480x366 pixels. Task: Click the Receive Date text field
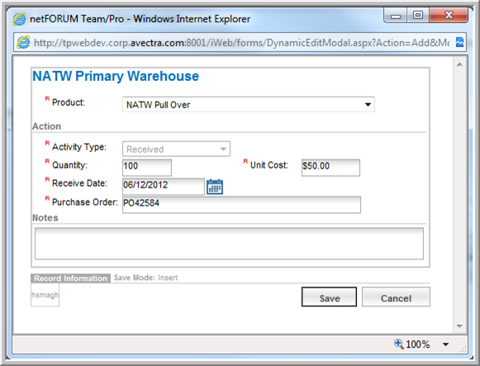163,187
